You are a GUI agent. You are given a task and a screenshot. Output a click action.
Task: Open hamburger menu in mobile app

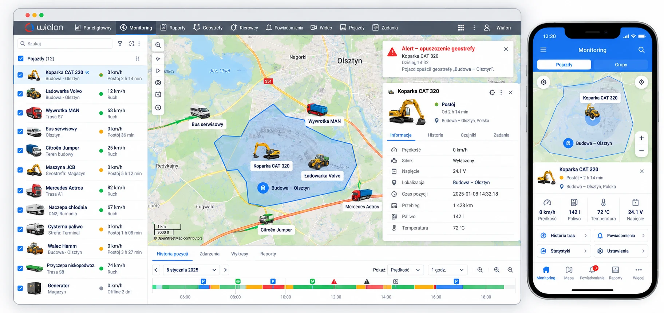pos(544,50)
